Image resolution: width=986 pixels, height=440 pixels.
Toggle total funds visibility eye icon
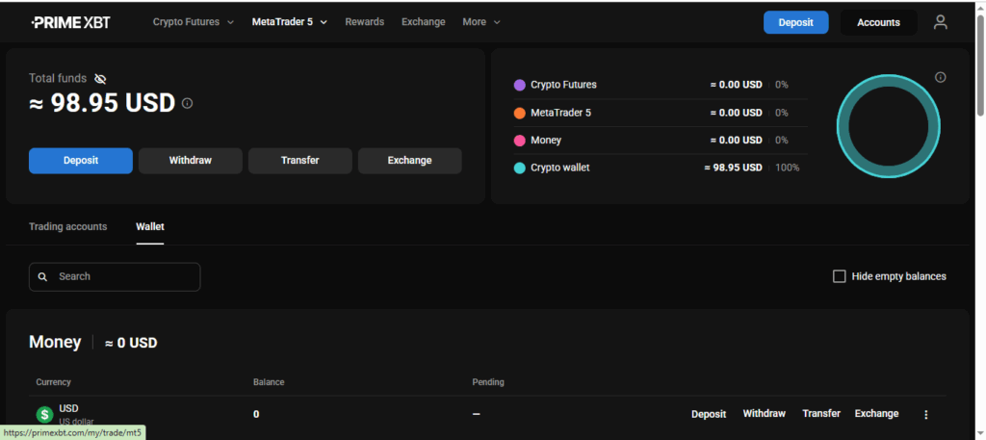pos(101,78)
